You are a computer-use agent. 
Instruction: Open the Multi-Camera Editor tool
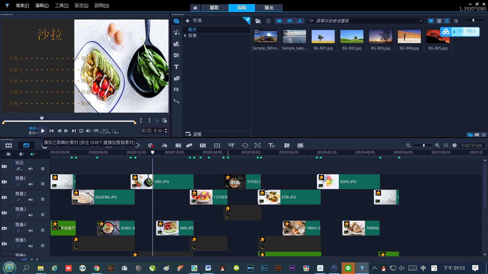[217, 145]
